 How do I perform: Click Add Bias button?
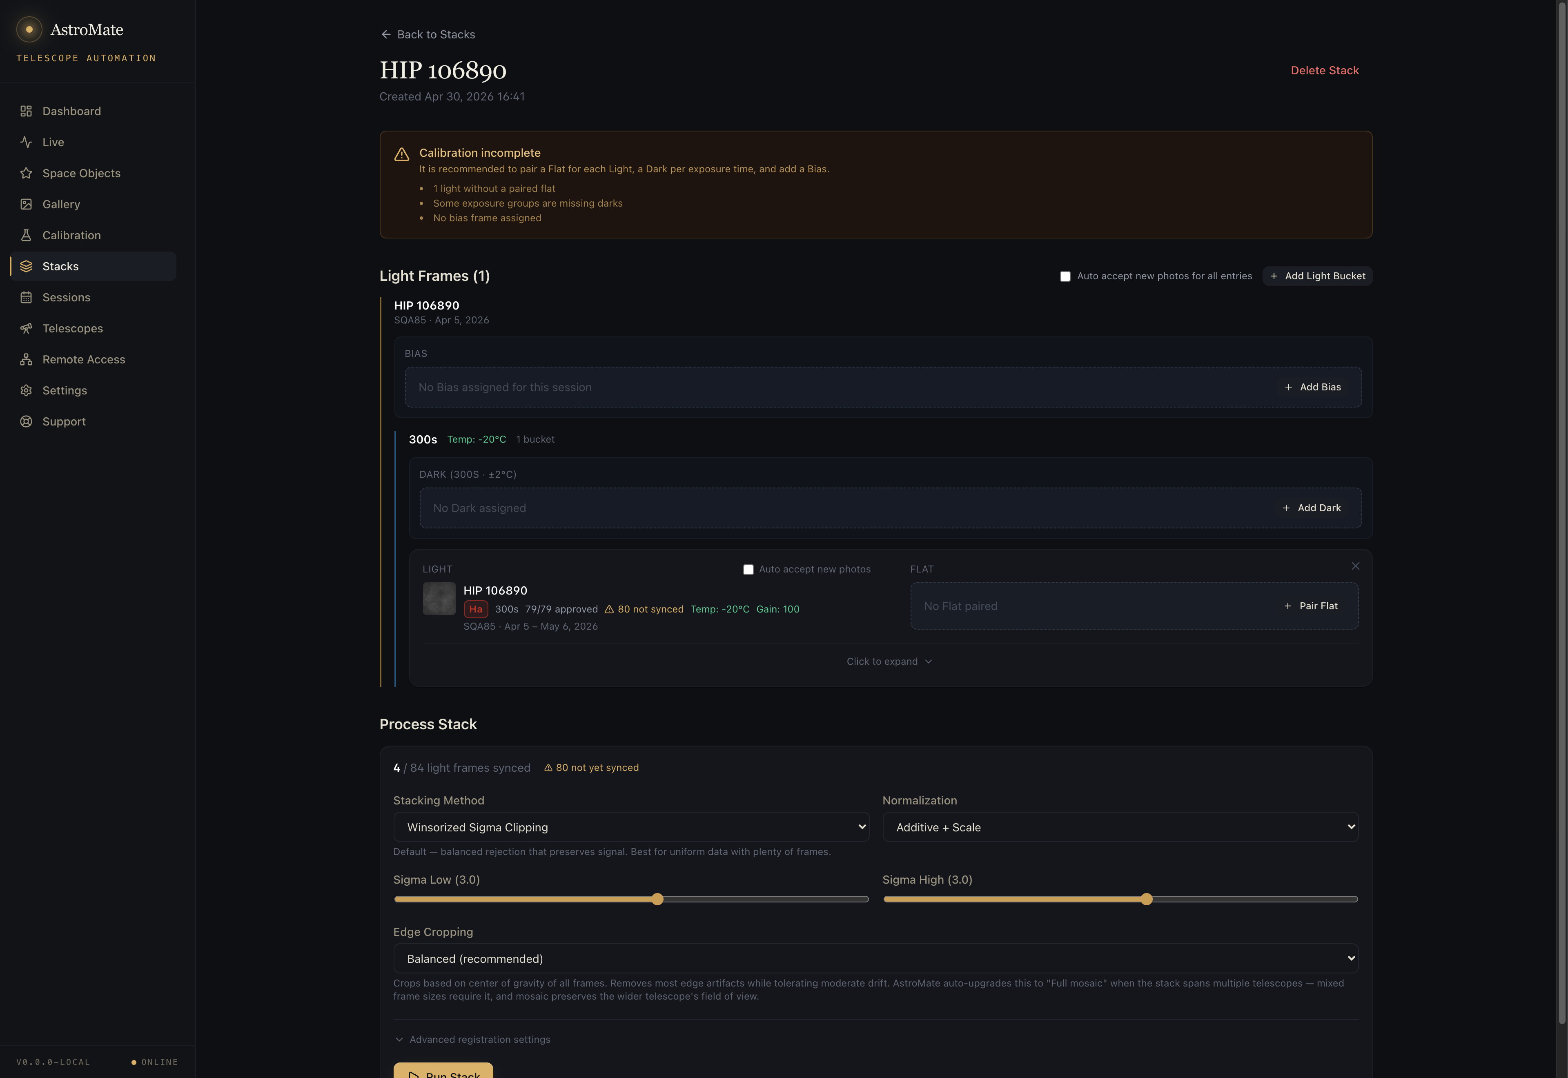[1313, 387]
